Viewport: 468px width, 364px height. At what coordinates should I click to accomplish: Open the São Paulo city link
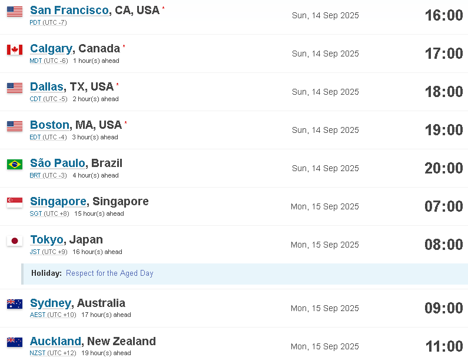[x=58, y=163]
